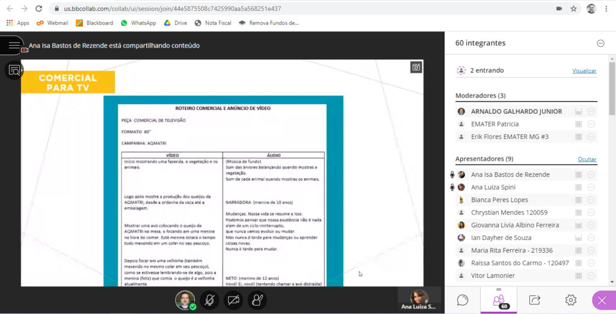616x314 pixels.
Task: Switch to the Share Content tab
Action: tap(534, 300)
